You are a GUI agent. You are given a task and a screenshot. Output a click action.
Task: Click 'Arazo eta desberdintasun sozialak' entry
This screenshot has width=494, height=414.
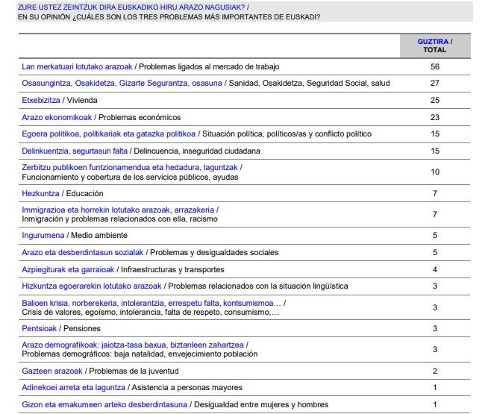(82, 253)
